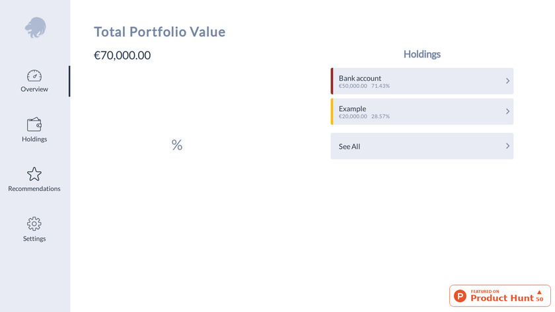This screenshot has height=312, width=555.
Task: Click the €70,000.00 total portfolio value
Action: click(x=122, y=56)
